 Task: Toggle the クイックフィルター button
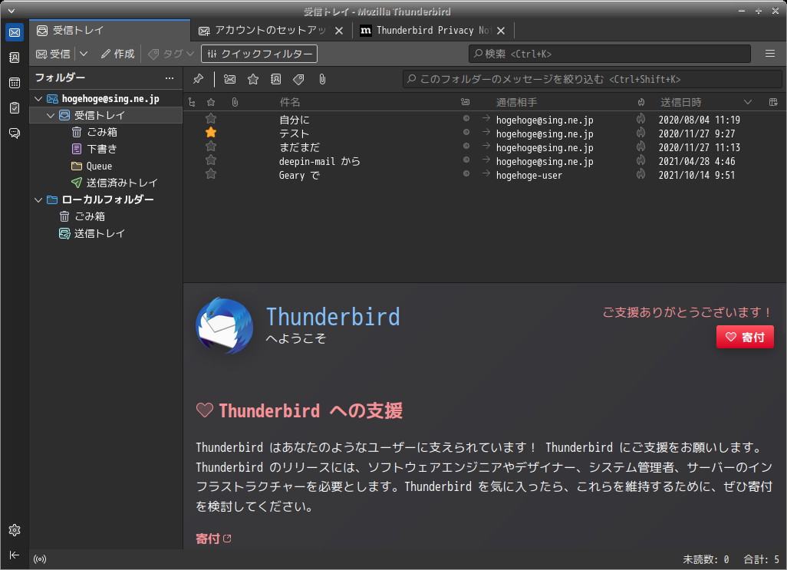pyautogui.click(x=259, y=54)
